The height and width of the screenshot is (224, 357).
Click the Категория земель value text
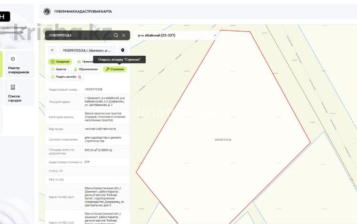[x=105, y=117]
